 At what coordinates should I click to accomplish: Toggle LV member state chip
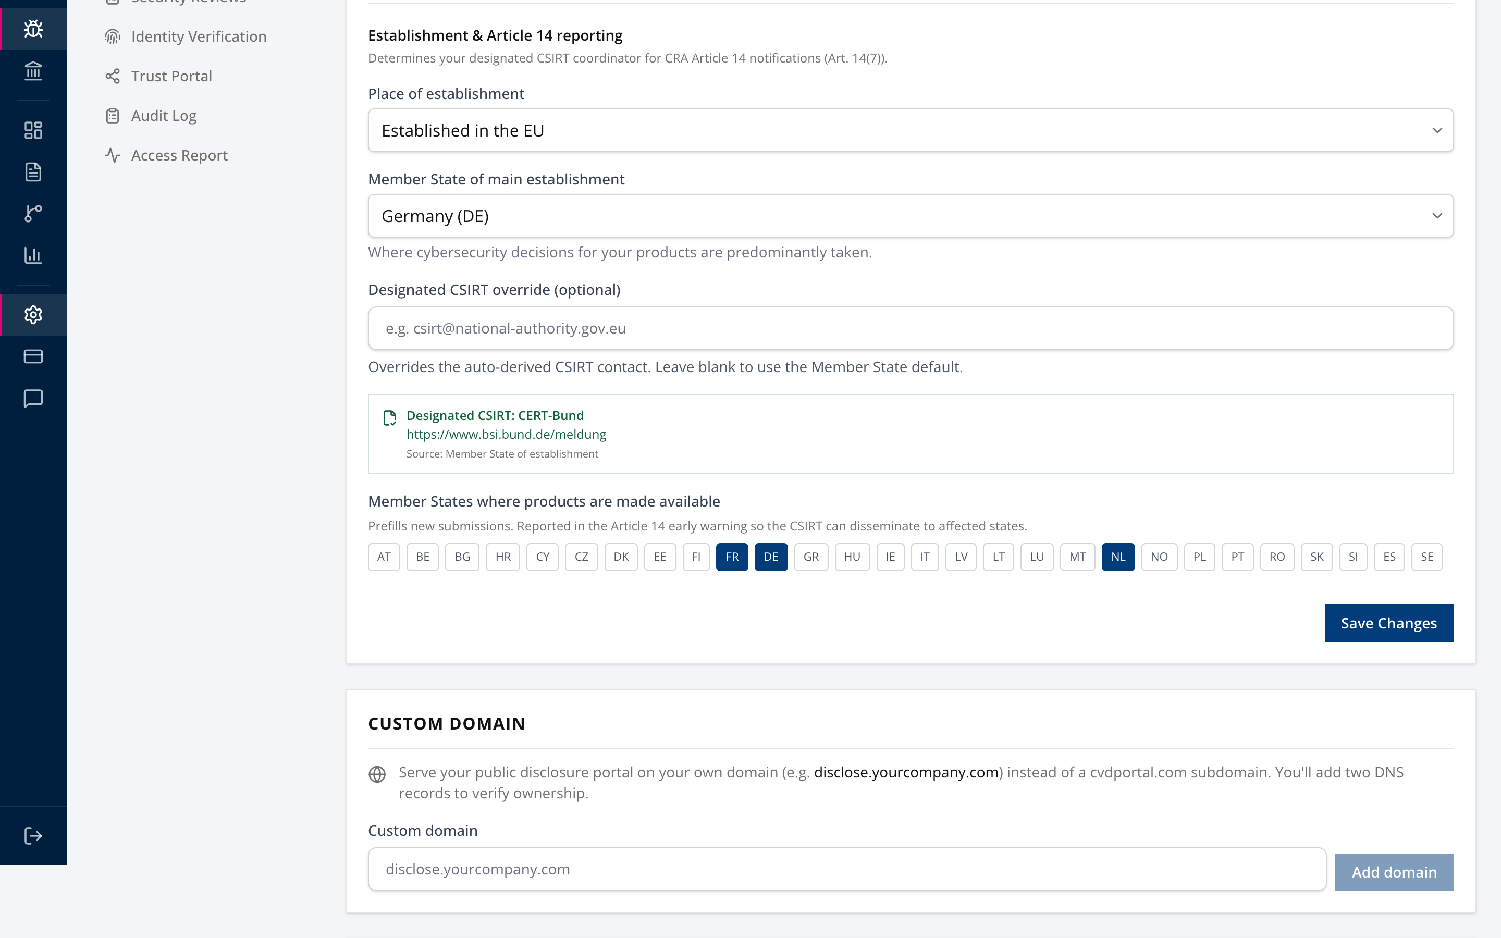pos(961,557)
